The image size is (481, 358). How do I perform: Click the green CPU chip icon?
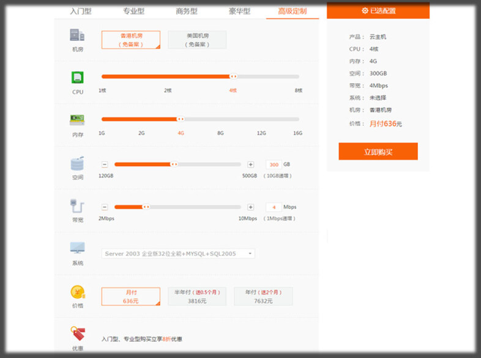click(77, 78)
